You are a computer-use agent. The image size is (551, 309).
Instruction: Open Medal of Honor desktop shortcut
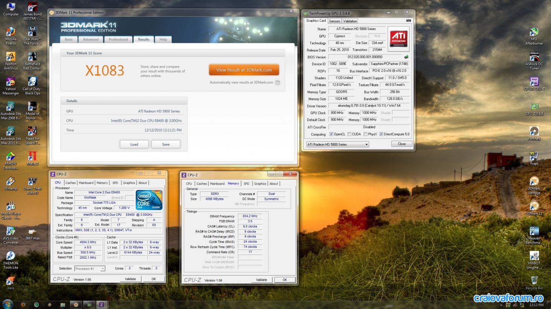tap(32, 111)
